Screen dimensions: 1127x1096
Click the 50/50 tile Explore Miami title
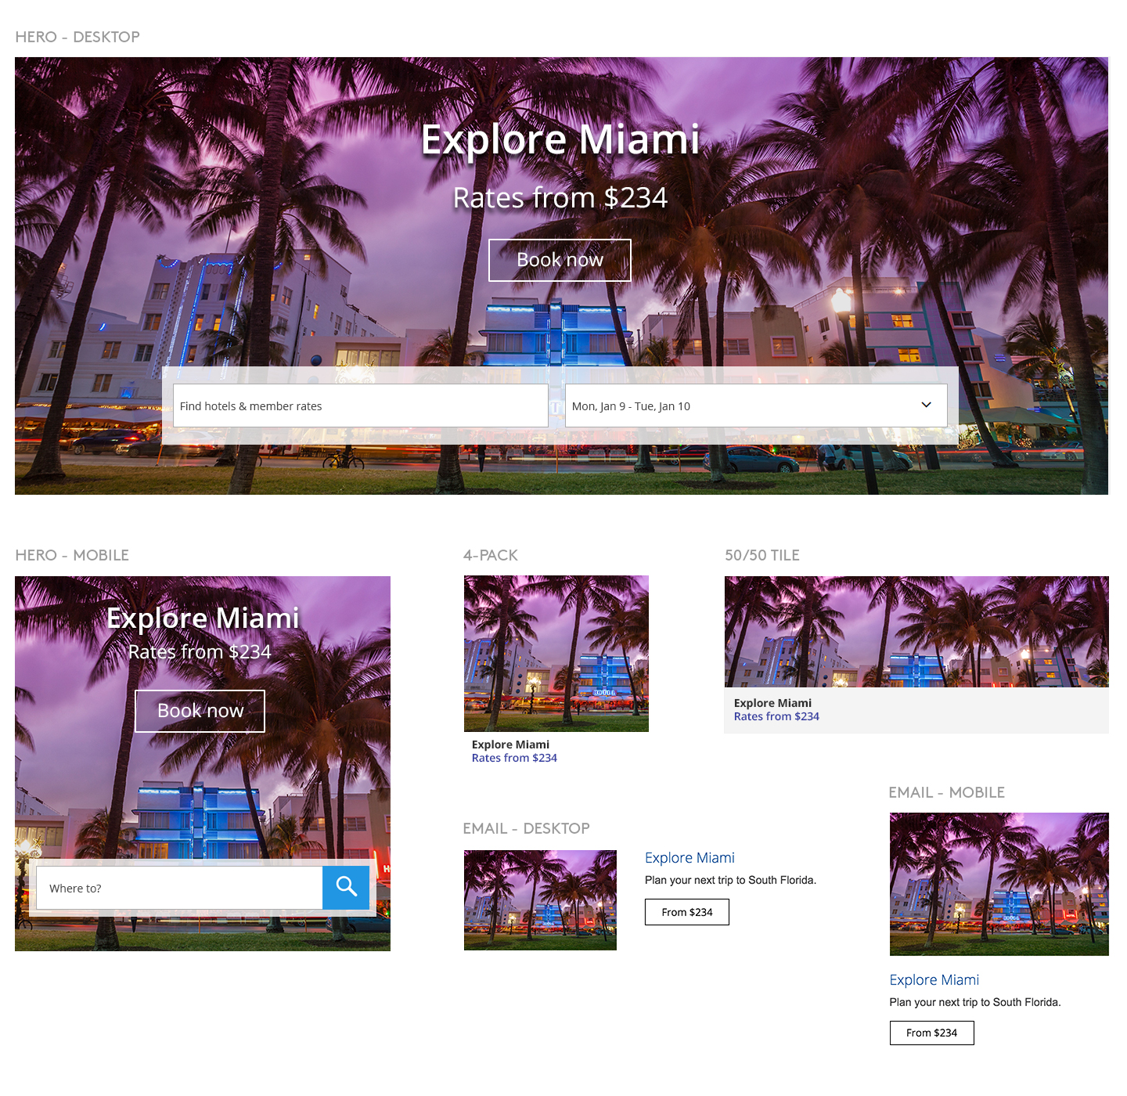coord(772,703)
